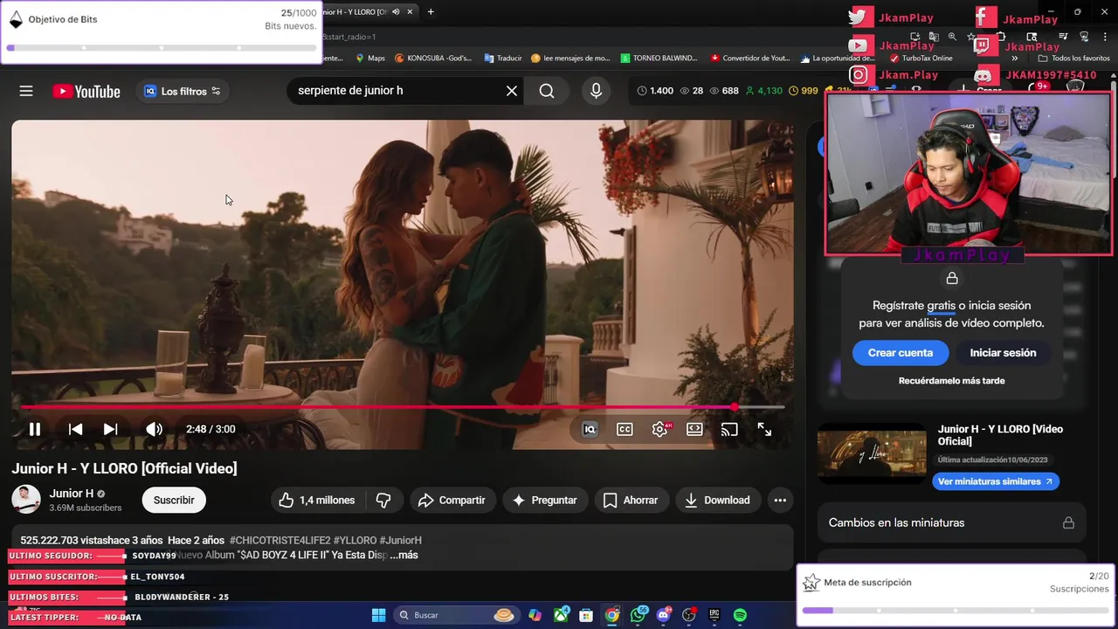Open the TORNEO BALWIND bookmark
1118x629 pixels.
click(659, 58)
